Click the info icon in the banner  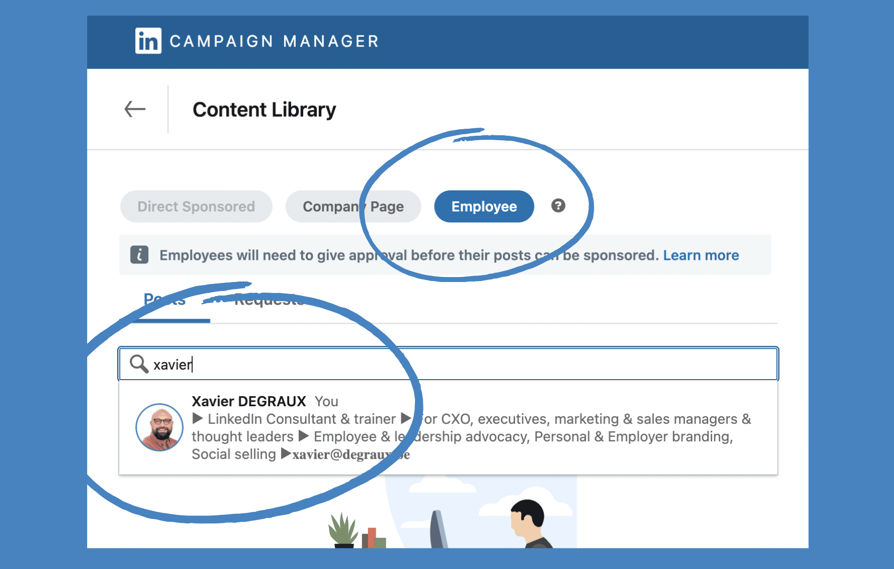pos(139,255)
